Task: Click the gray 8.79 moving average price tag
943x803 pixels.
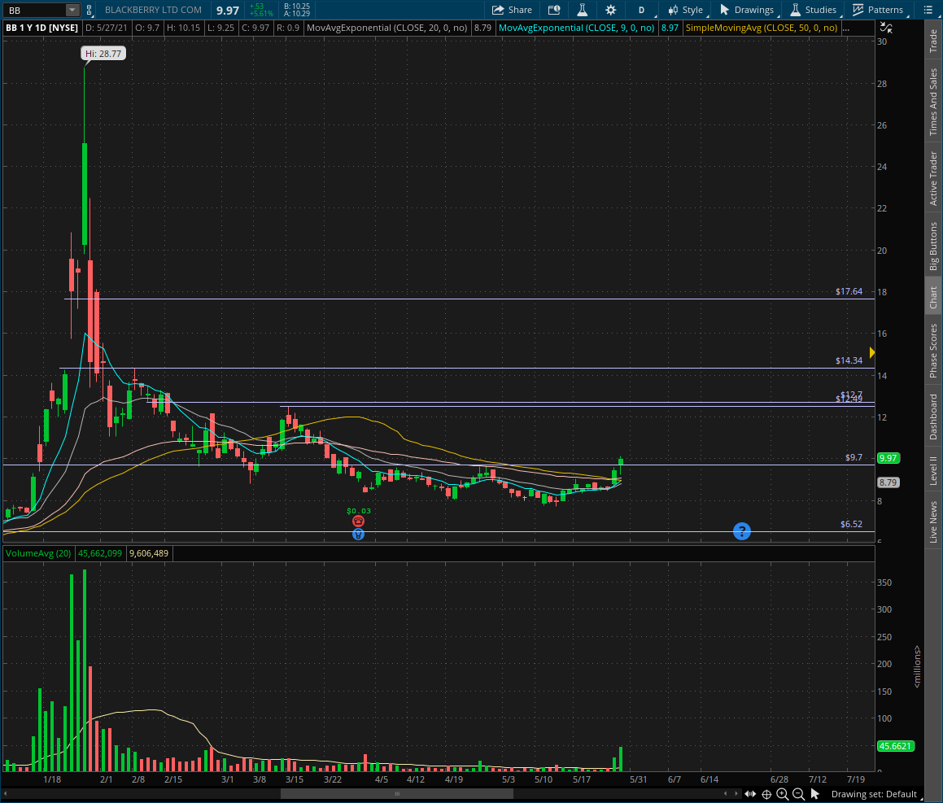Action: (x=888, y=482)
